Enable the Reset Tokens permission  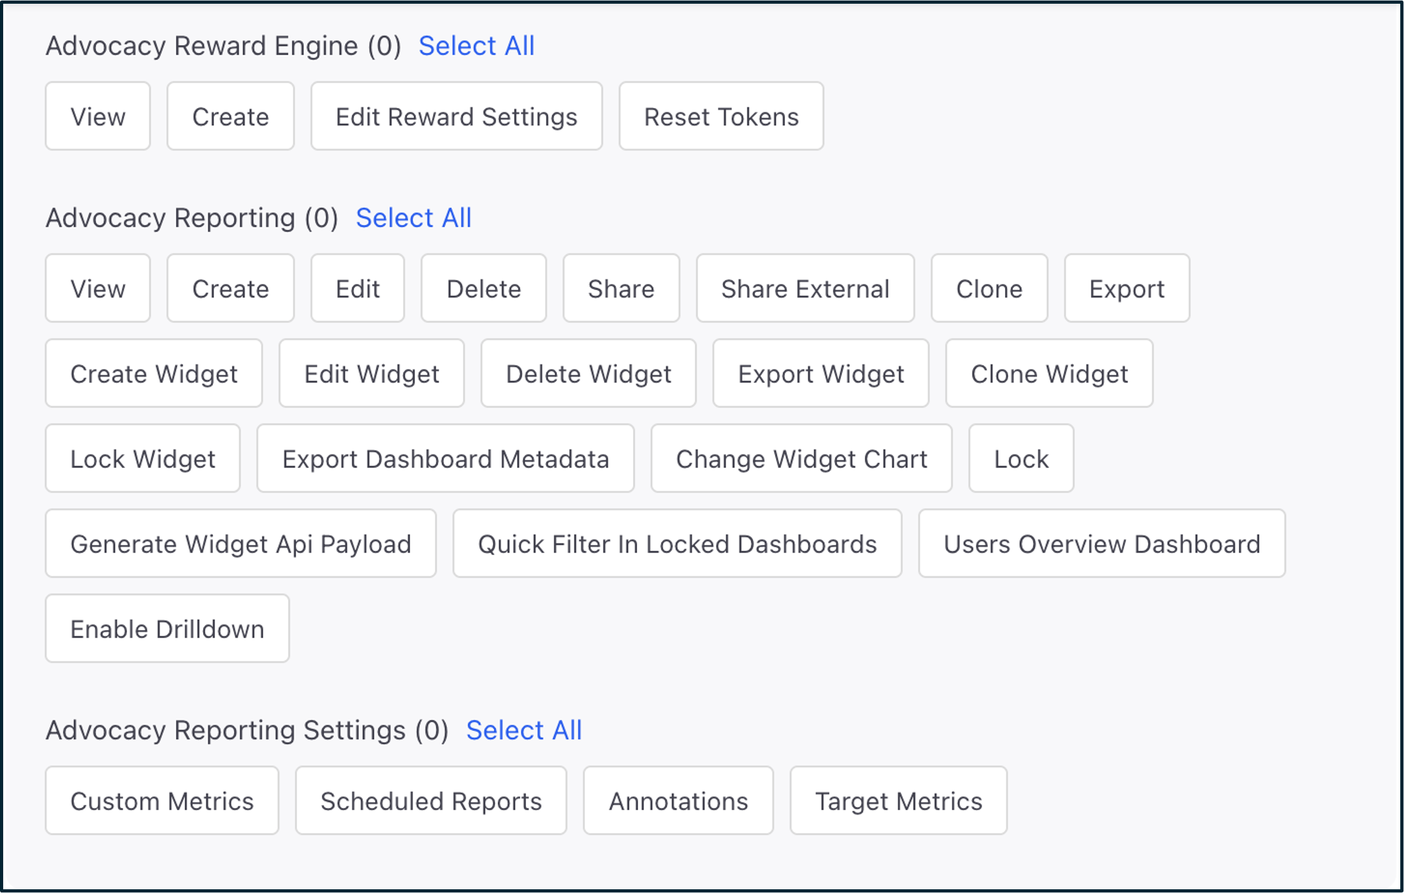721,116
